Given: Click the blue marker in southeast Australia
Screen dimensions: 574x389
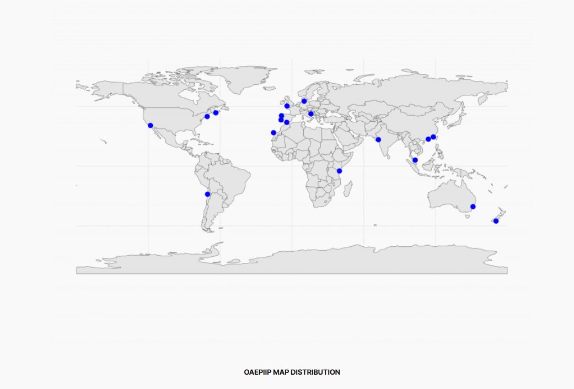Looking at the screenshot, I should [x=473, y=207].
